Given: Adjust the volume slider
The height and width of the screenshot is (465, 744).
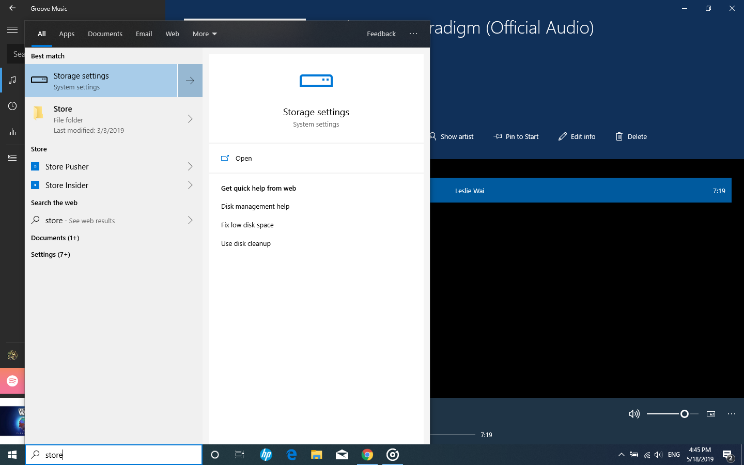Looking at the screenshot, I should tap(672, 414).
